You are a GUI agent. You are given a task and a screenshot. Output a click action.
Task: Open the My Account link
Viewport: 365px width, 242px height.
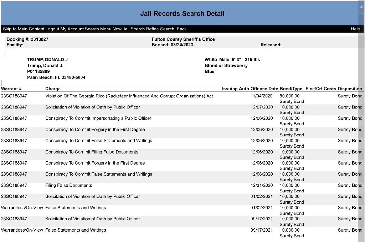coord(72,29)
